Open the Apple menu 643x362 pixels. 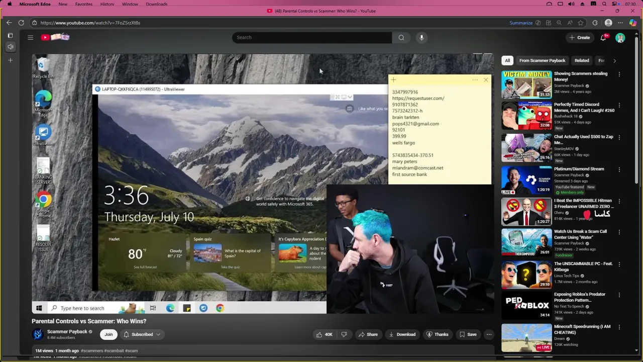click(x=9, y=4)
